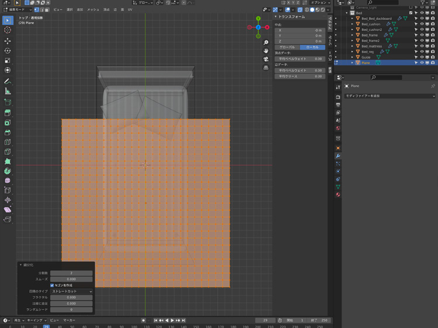Viewport: 438px width, 328px height.
Task: Select the Measure tool
Action: click(8, 91)
